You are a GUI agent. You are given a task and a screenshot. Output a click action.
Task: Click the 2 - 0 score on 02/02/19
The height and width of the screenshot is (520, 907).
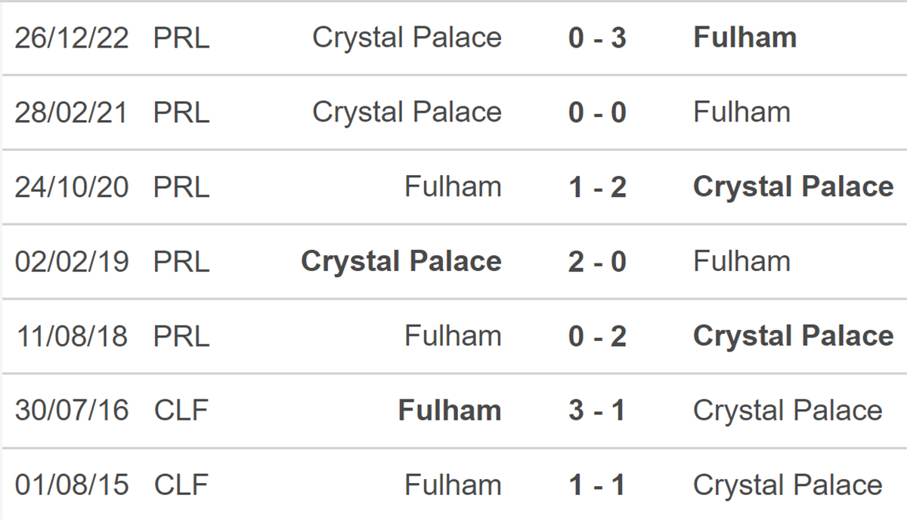pyautogui.click(x=597, y=262)
